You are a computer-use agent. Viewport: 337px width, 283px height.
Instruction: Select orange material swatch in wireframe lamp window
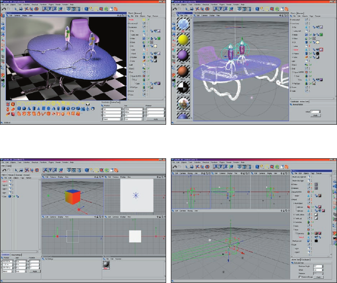pyautogui.click(x=183, y=72)
